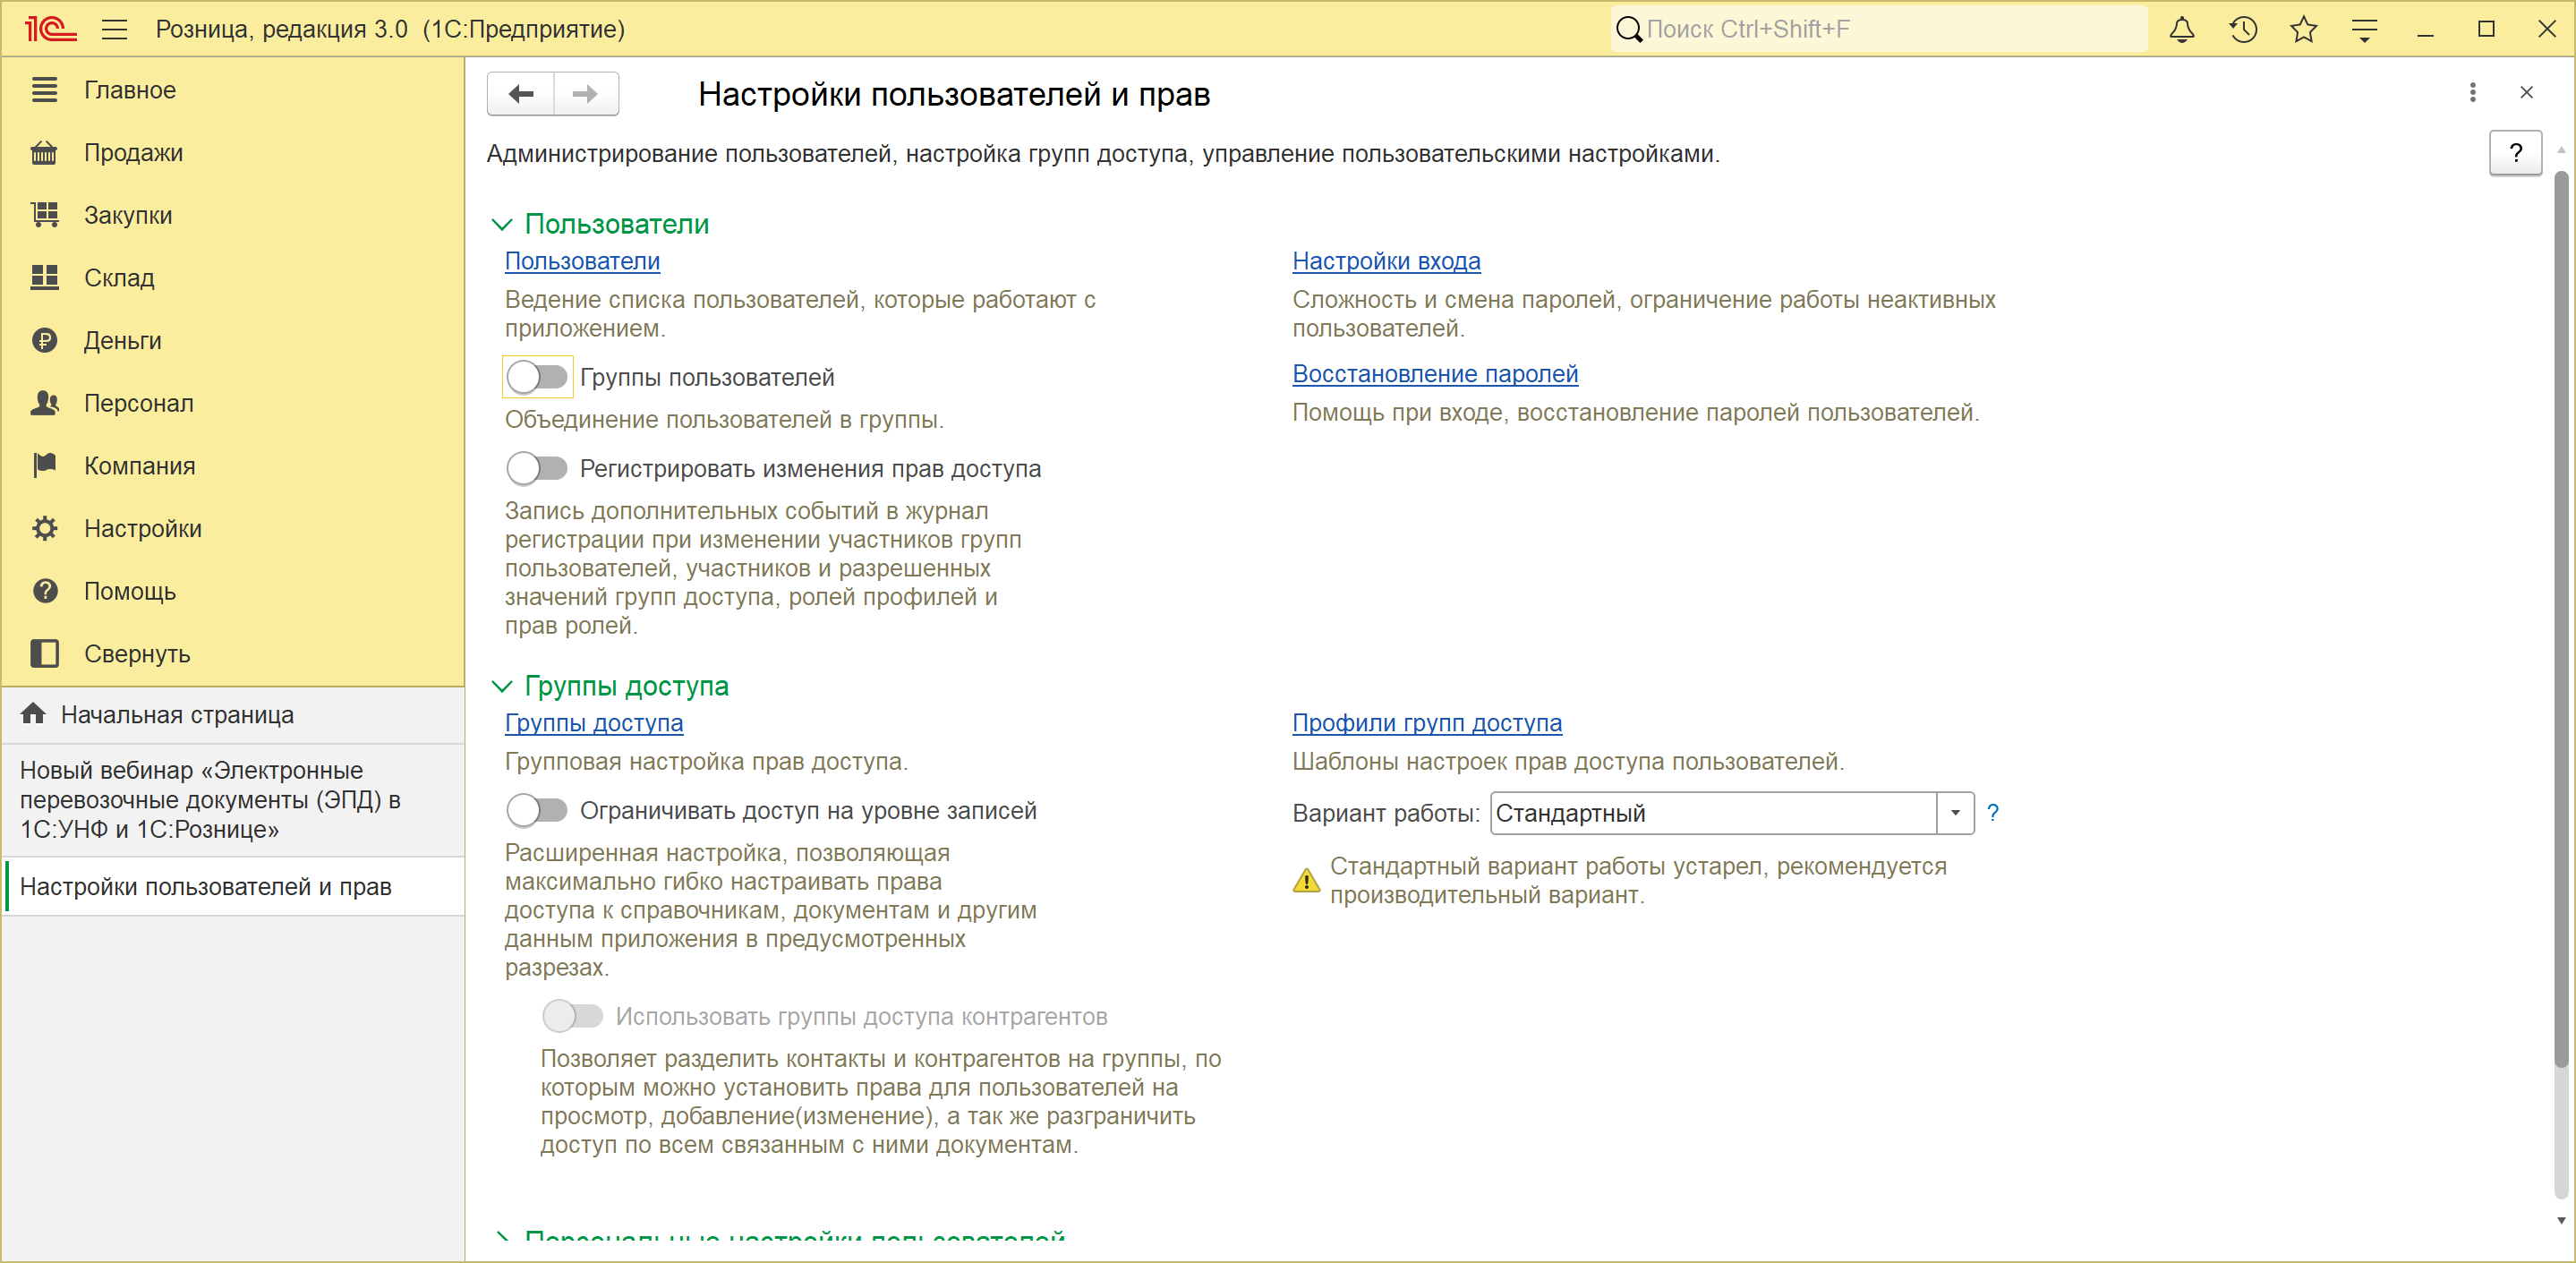This screenshot has width=2576, height=1263.
Task: Click blue question mark next to Вариант работы
Action: pos(1993,813)
